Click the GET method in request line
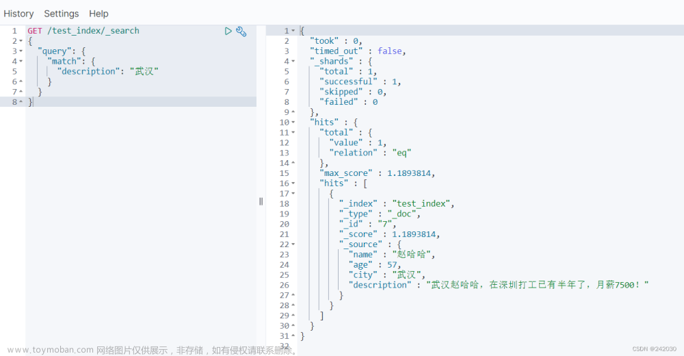 coord(35,31)
